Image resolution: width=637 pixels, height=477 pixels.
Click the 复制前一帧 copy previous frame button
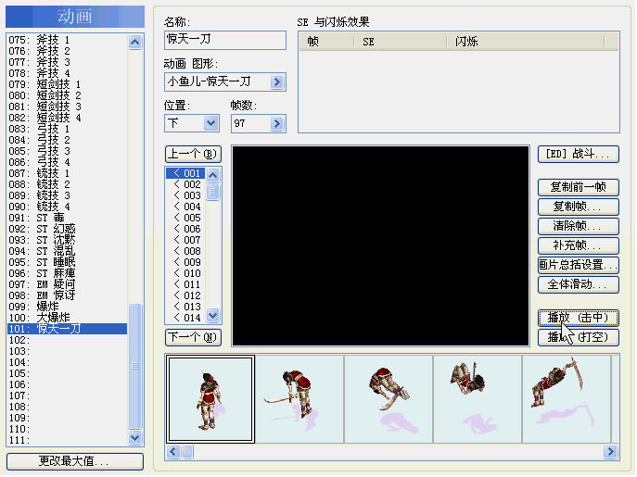[x=578, y=187]
